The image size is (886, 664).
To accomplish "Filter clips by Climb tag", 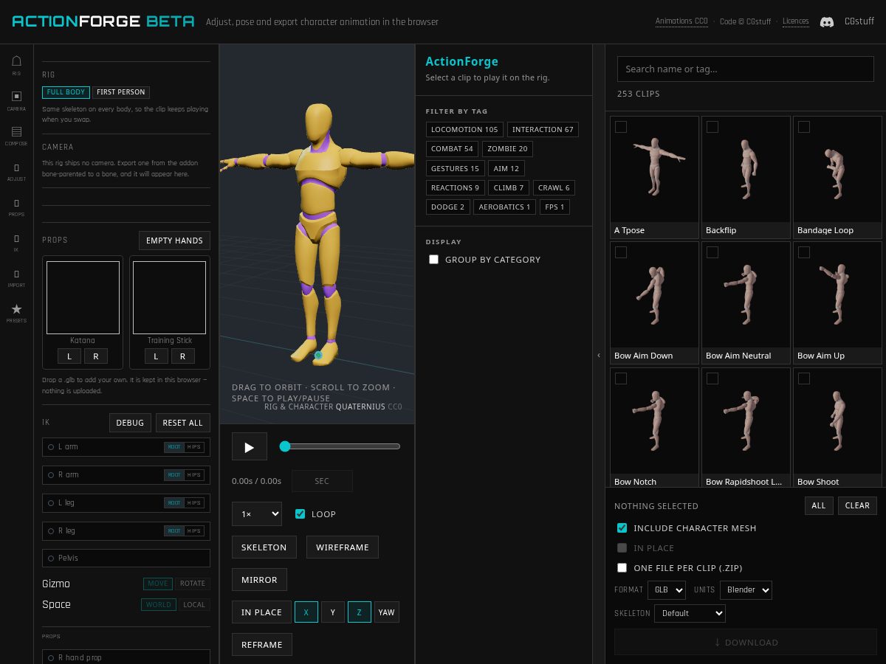I will point(509,187).
